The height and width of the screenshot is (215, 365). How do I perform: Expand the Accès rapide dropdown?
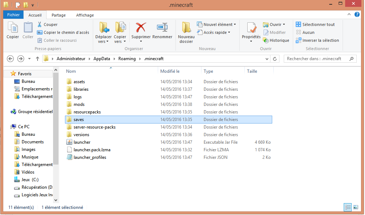(229, 32)
